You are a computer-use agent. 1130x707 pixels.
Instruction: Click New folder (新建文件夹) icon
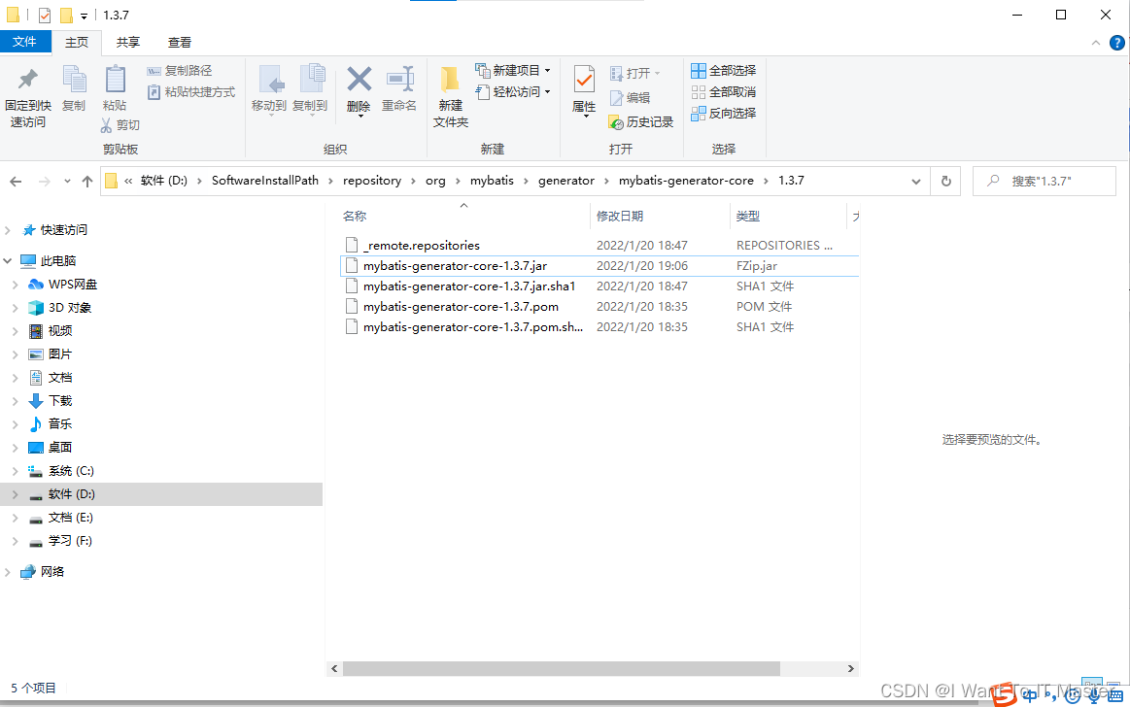coord(451,80)
